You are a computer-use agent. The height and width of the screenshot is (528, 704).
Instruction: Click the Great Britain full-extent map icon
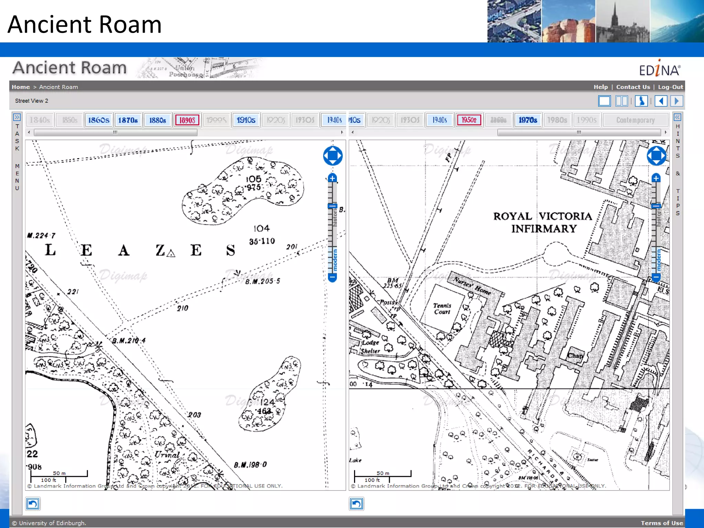point(641,101)
